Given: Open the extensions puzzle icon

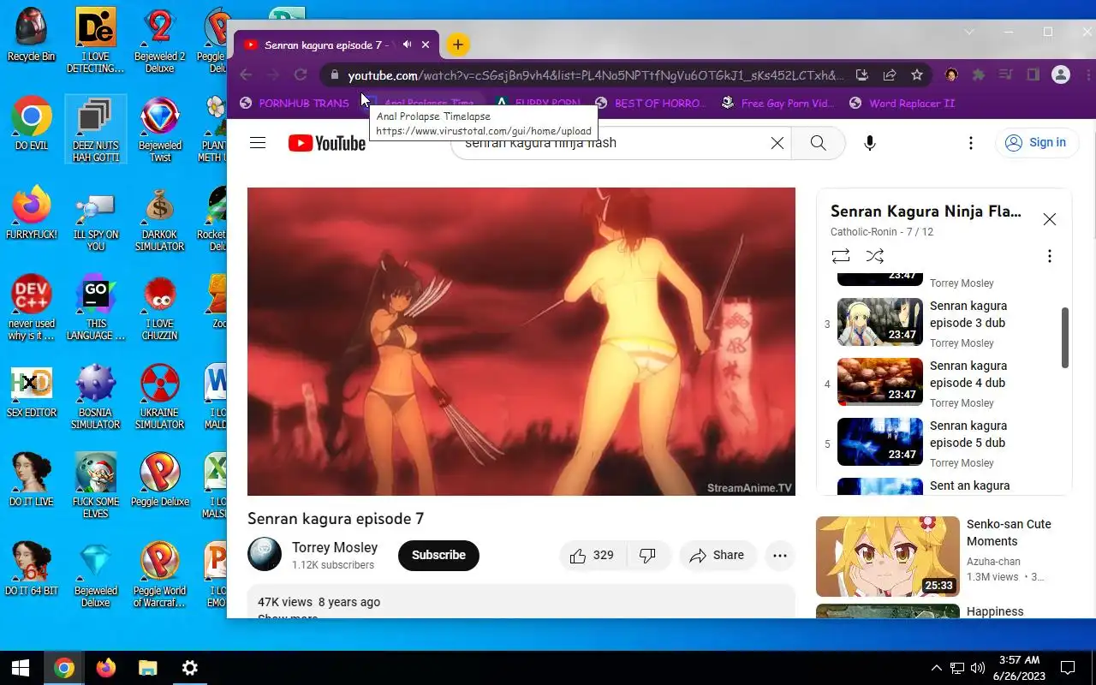Looking at the screenshot, I should 979,75.
